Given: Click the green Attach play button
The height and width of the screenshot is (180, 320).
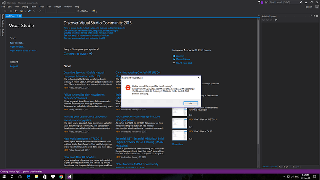Looking at the screenshot, I should coord(78,11).
